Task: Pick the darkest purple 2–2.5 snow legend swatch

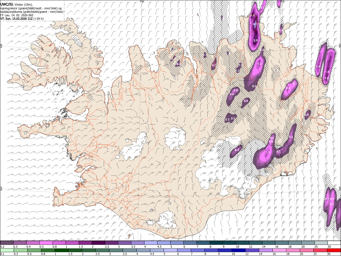Action: [x=98, y=243]
